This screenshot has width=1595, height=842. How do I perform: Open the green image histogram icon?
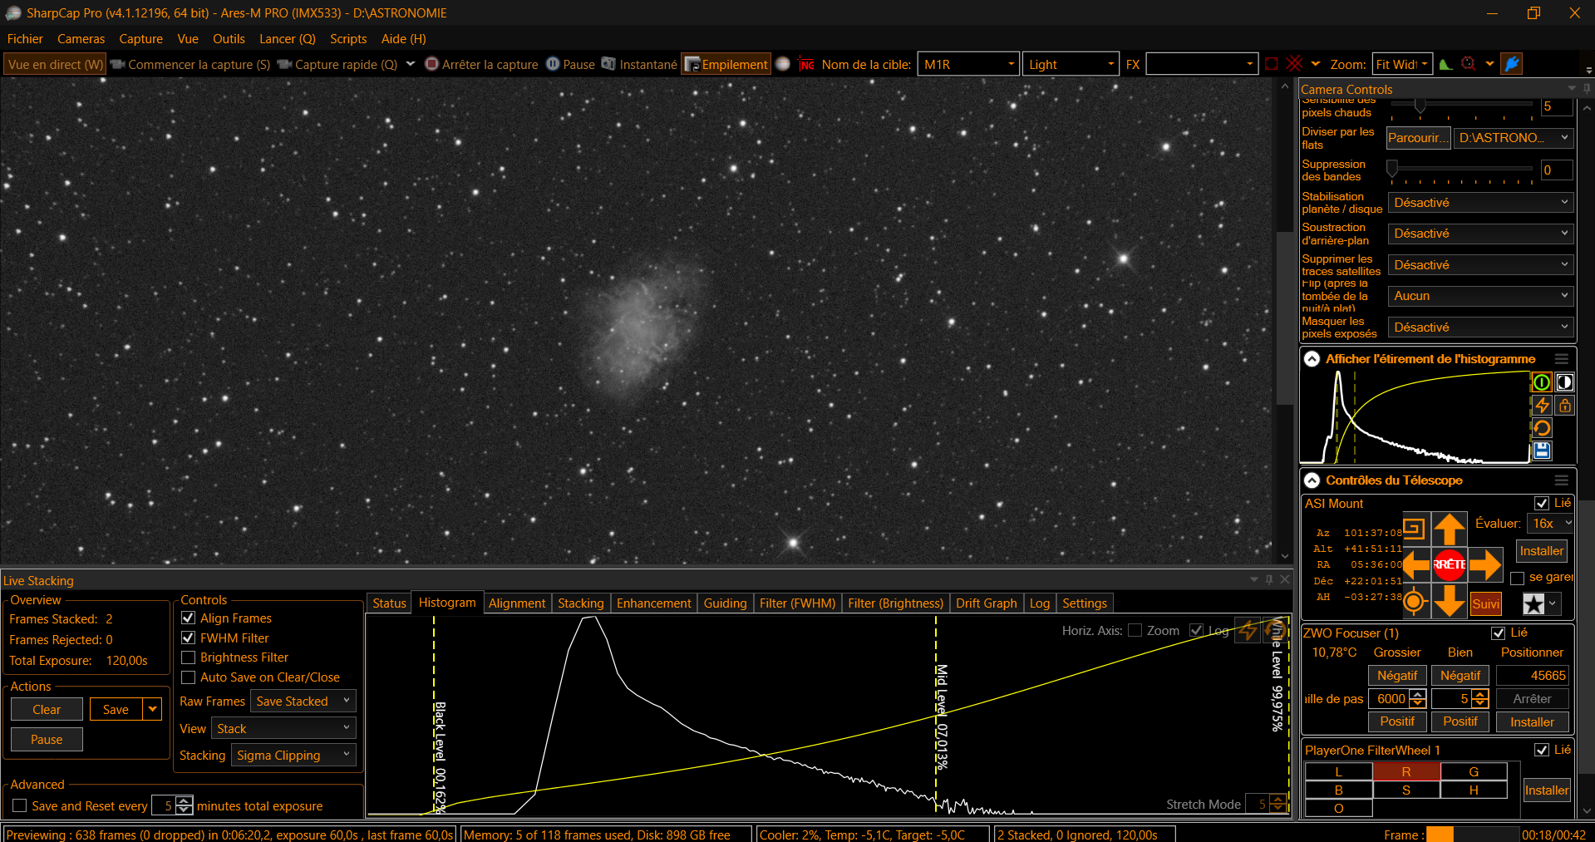pyautogui.click(x=1446, y=64)
